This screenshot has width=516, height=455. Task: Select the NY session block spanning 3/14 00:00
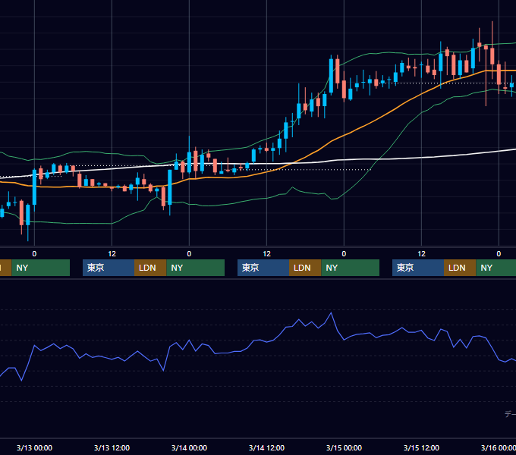coord(196,268)
